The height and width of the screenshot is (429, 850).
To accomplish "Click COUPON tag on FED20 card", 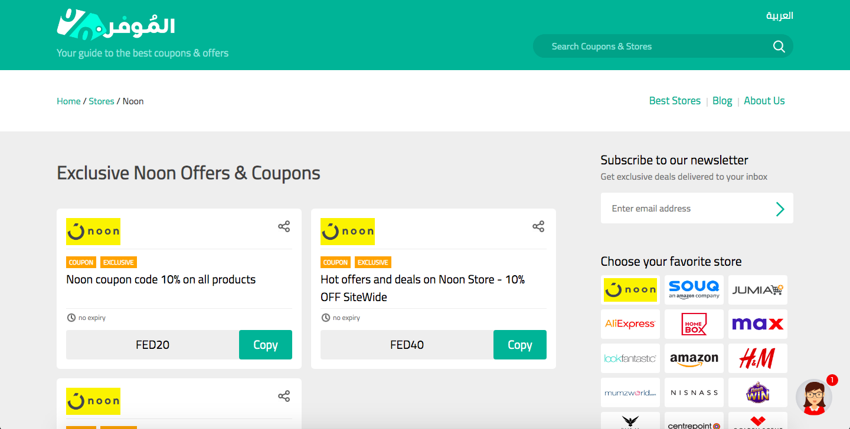I will coord(81,262).
